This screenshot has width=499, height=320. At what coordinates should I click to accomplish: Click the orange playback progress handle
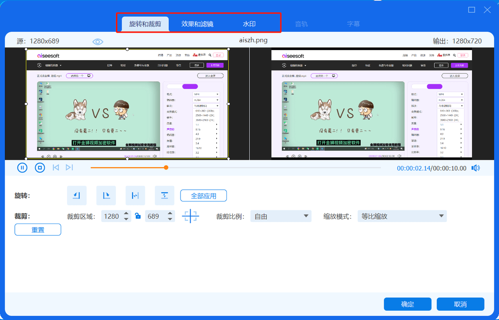pyautogui.click(x=166, y=167)
